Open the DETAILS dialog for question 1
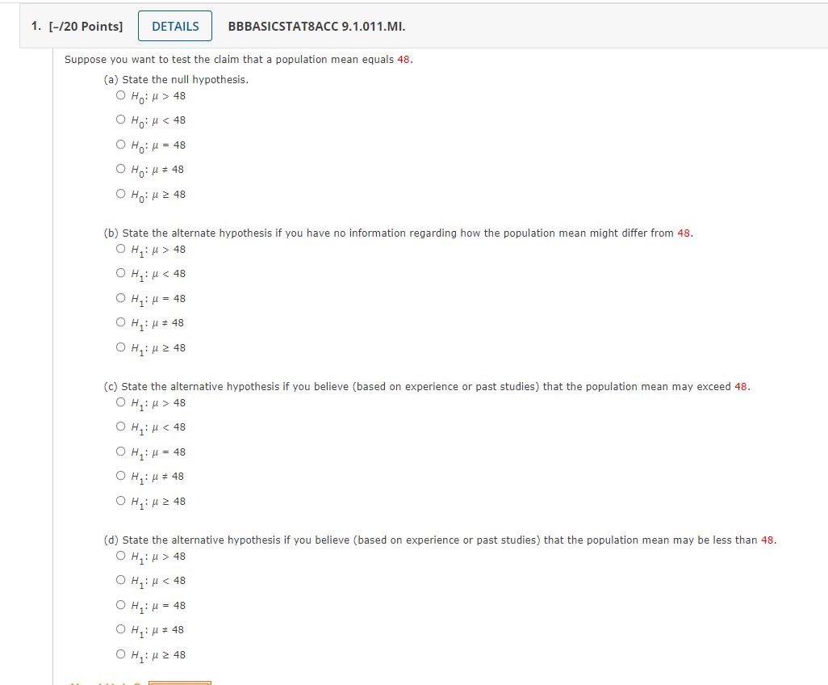828x685 pixels. point(174,25)
